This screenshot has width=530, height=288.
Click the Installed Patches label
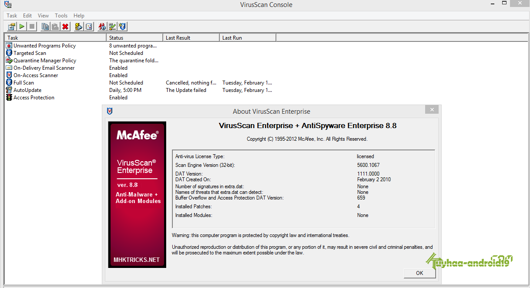[x=193, y=207]
